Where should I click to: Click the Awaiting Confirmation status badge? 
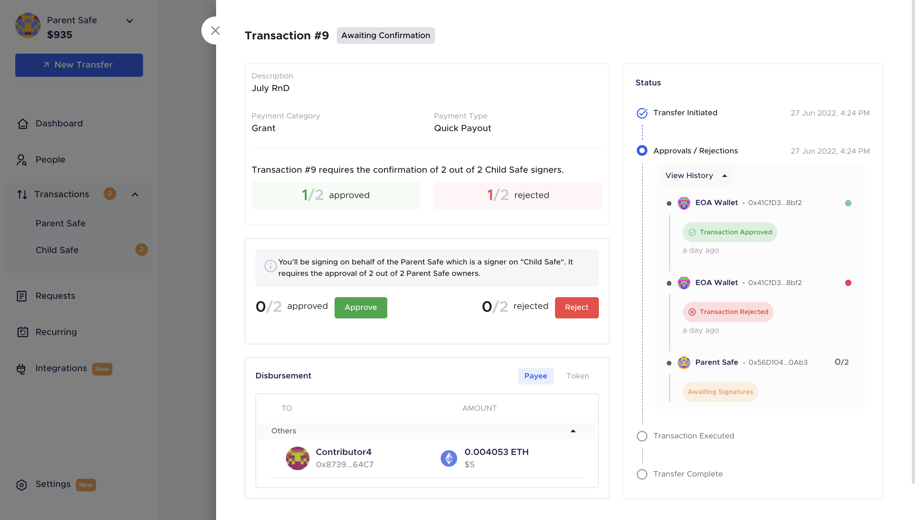(x=386, y=35)
